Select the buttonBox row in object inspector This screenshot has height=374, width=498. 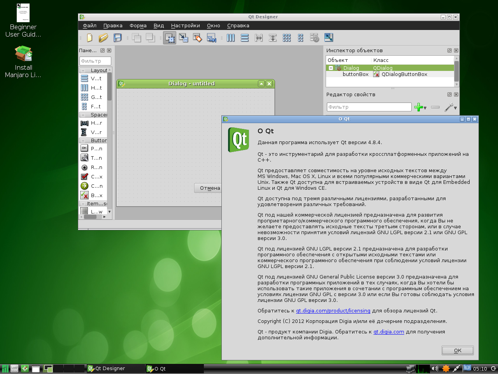(390, 74)
